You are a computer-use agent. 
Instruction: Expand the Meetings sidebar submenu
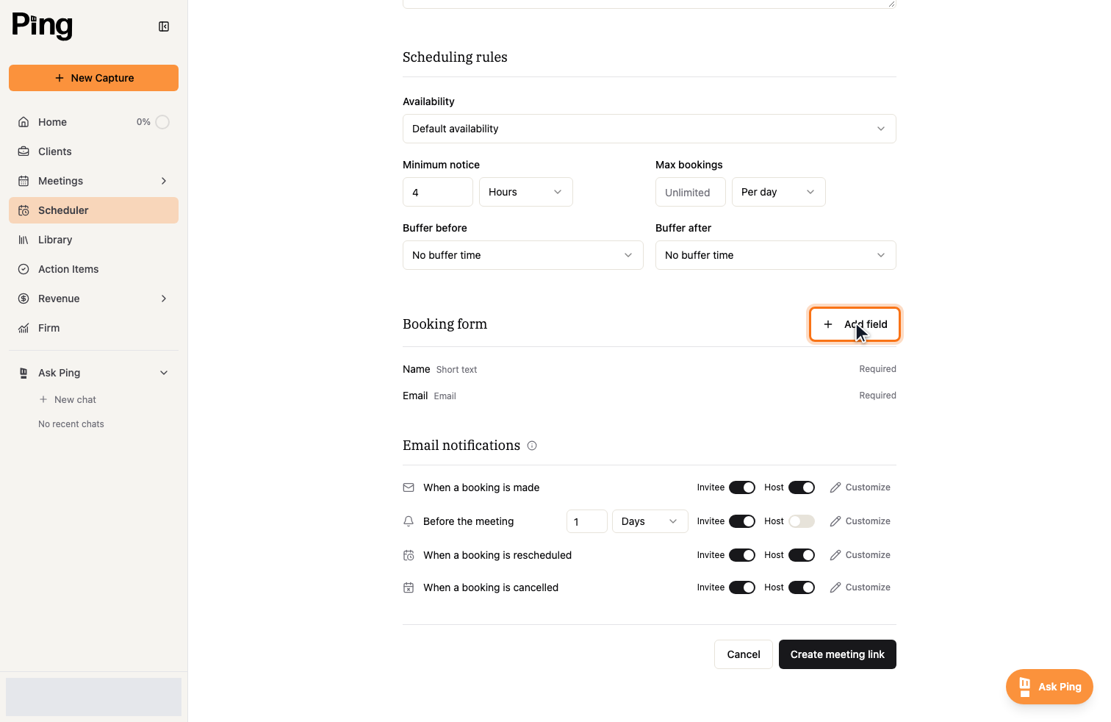click(164, 181)
